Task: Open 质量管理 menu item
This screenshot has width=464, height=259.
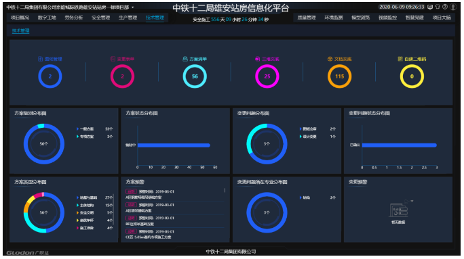Action: 307,18
